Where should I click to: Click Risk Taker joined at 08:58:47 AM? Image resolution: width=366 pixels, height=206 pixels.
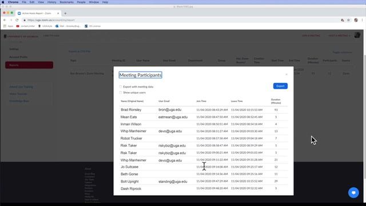click(129, 145)
